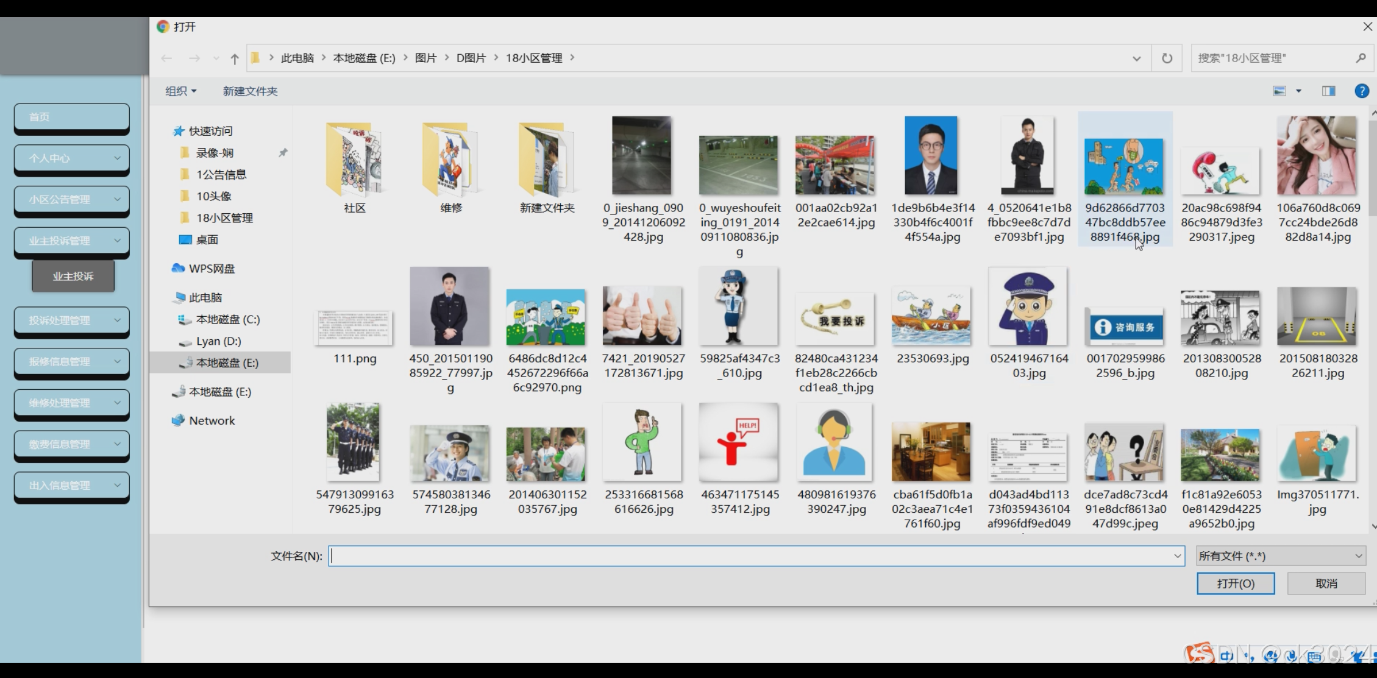Click 新建文件夹 toolbar item

pos(250,91)
